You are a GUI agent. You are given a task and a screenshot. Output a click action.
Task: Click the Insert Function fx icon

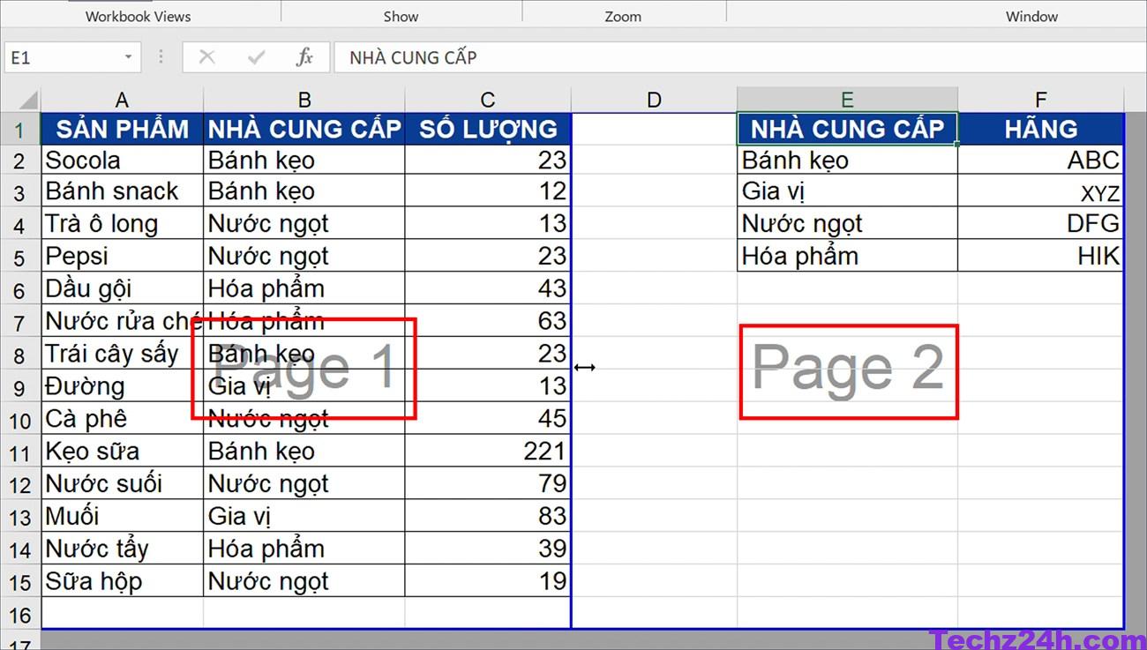[x=304, y=57]
